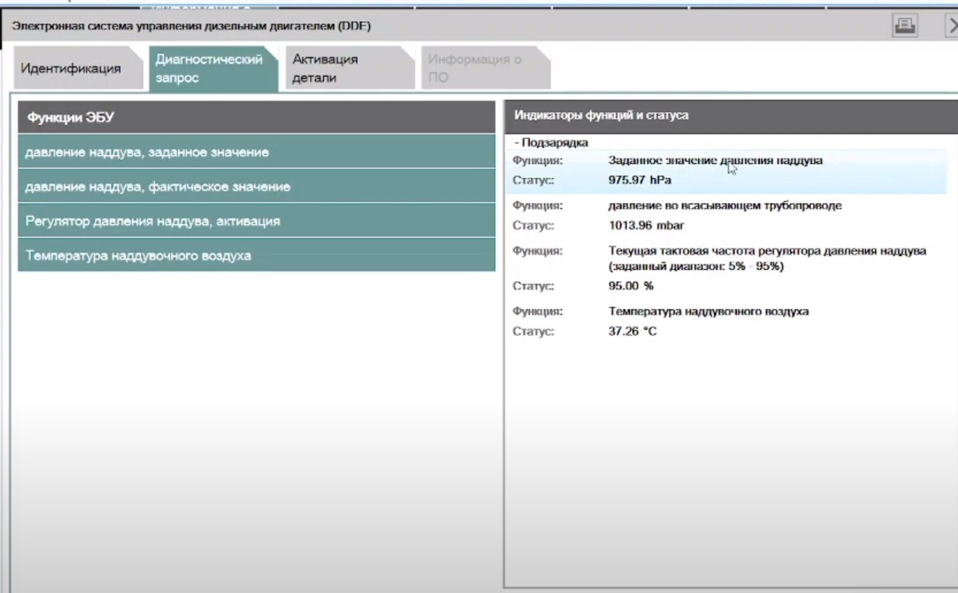Click Текущая тактовая частота регулятора text

pos(767,259)
